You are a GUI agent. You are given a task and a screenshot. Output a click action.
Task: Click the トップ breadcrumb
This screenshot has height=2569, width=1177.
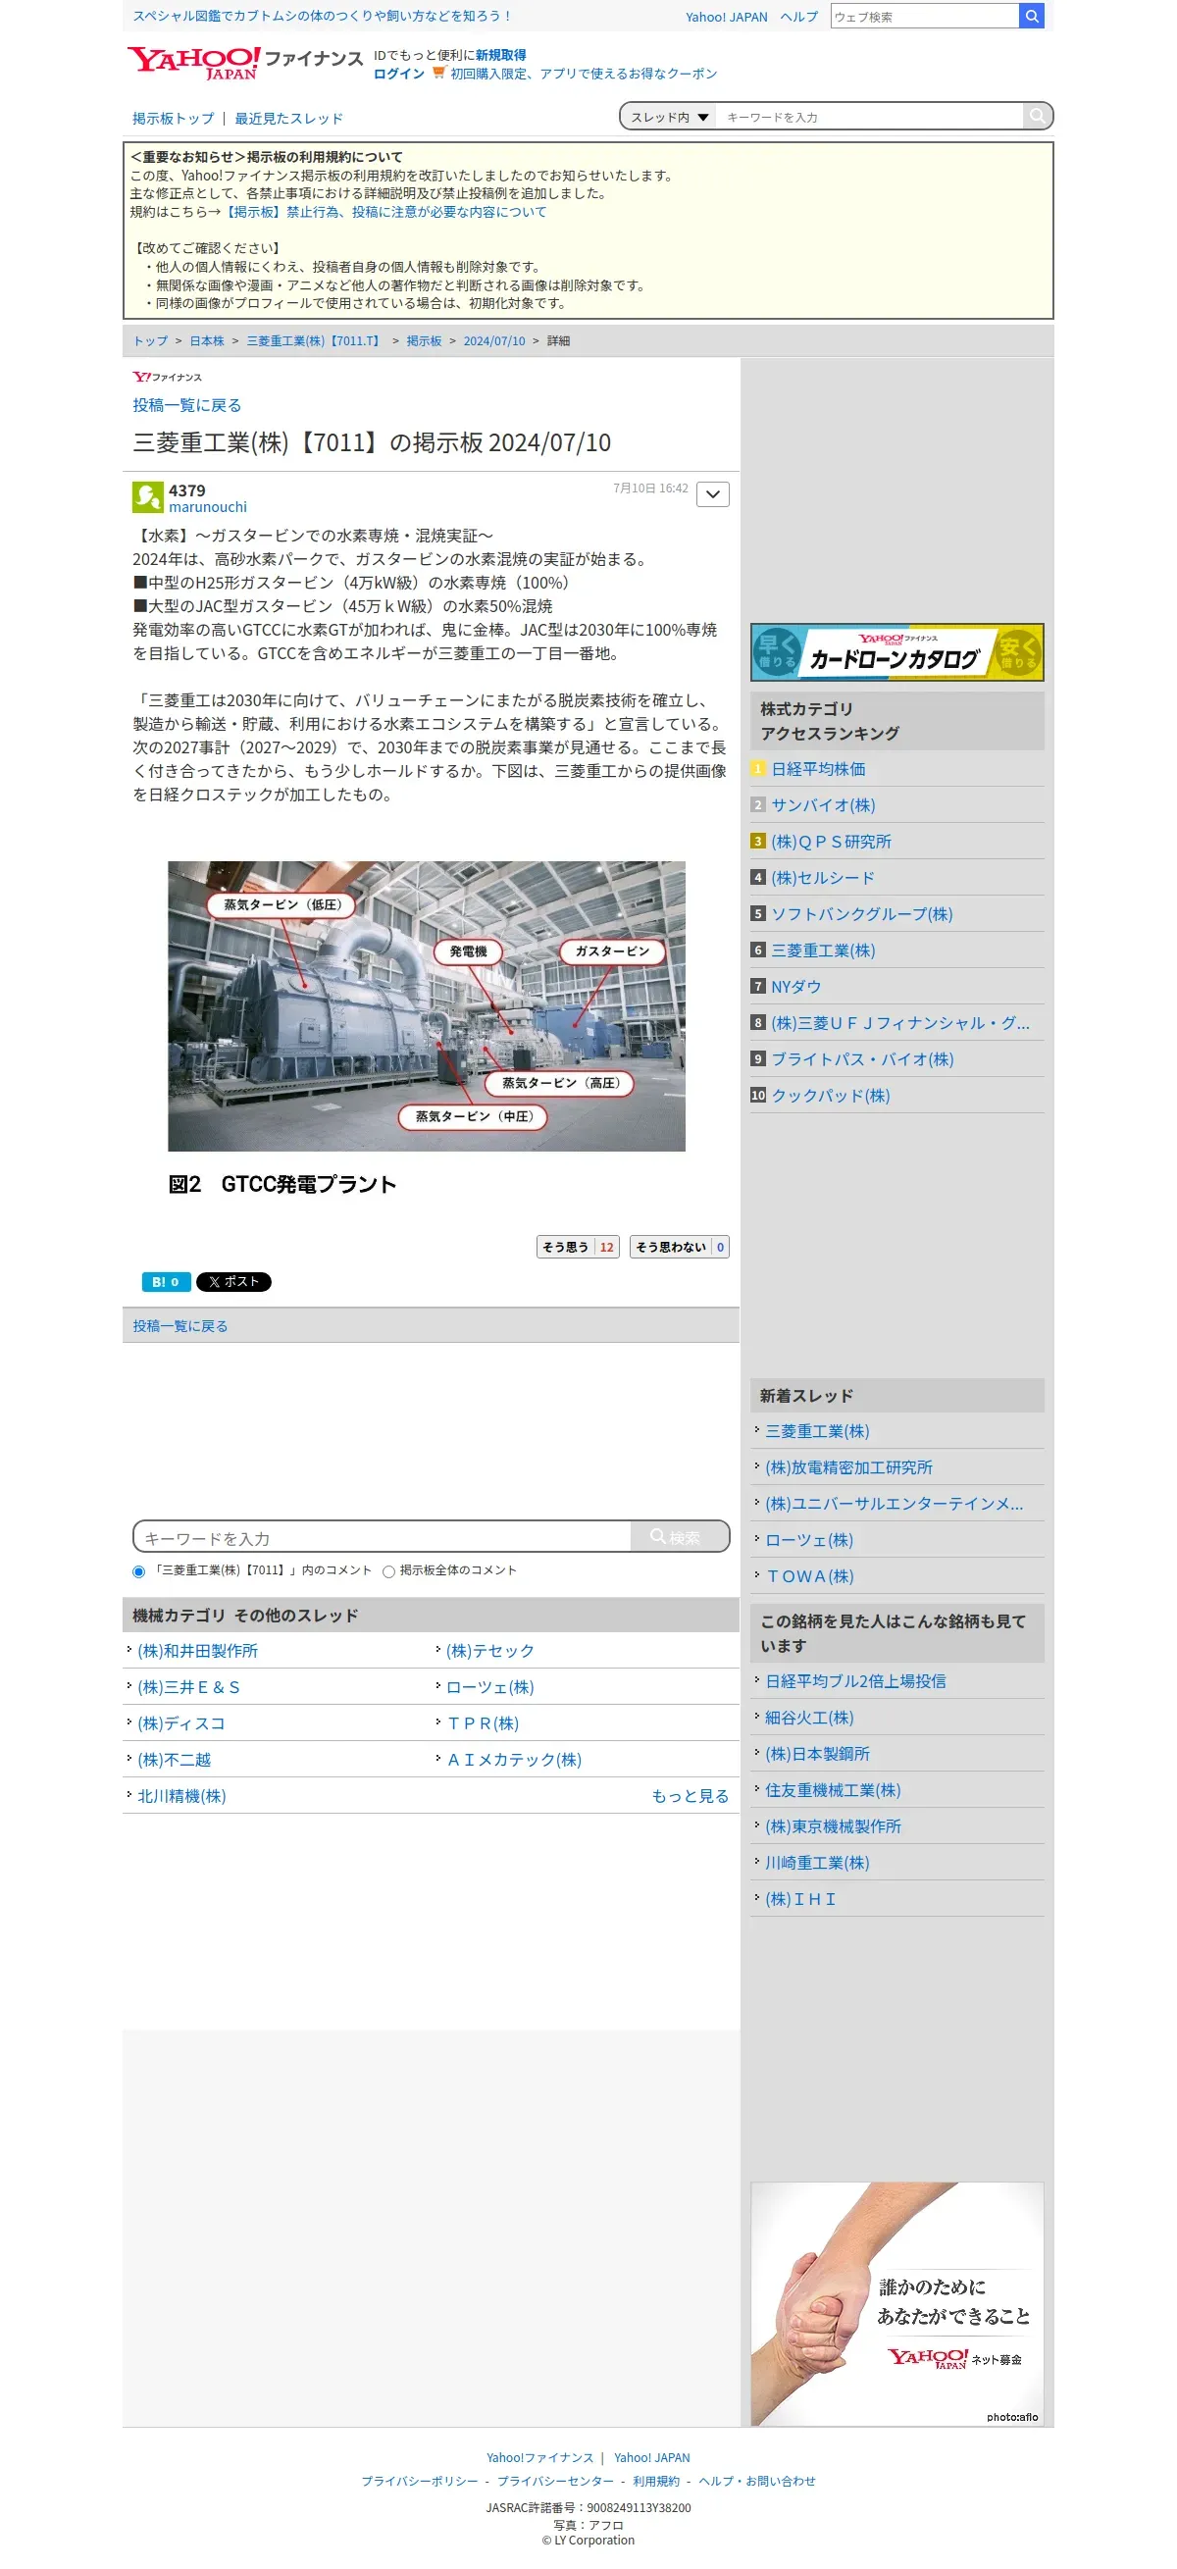[x=151, y=341]
